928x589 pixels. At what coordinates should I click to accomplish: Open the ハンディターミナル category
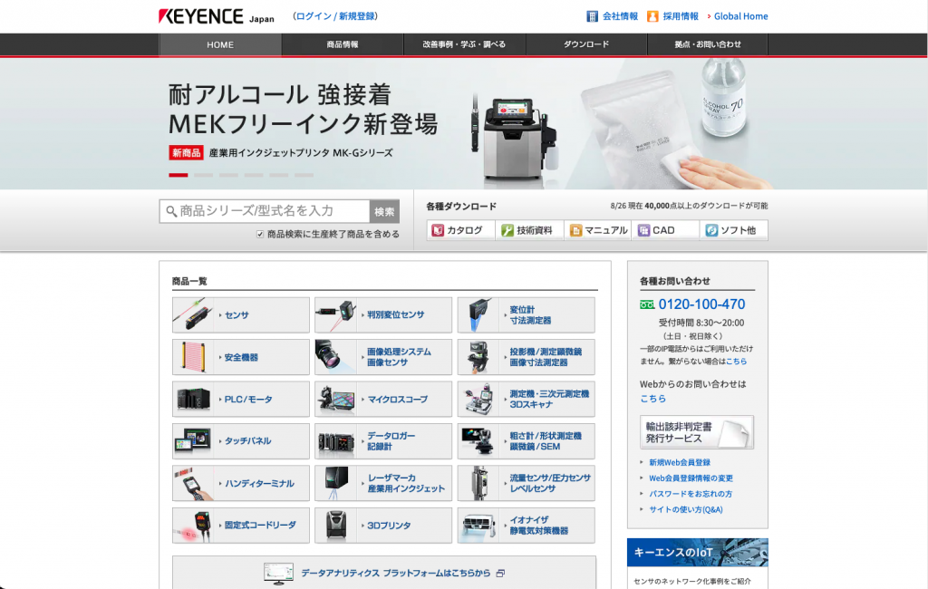point(241,483)
